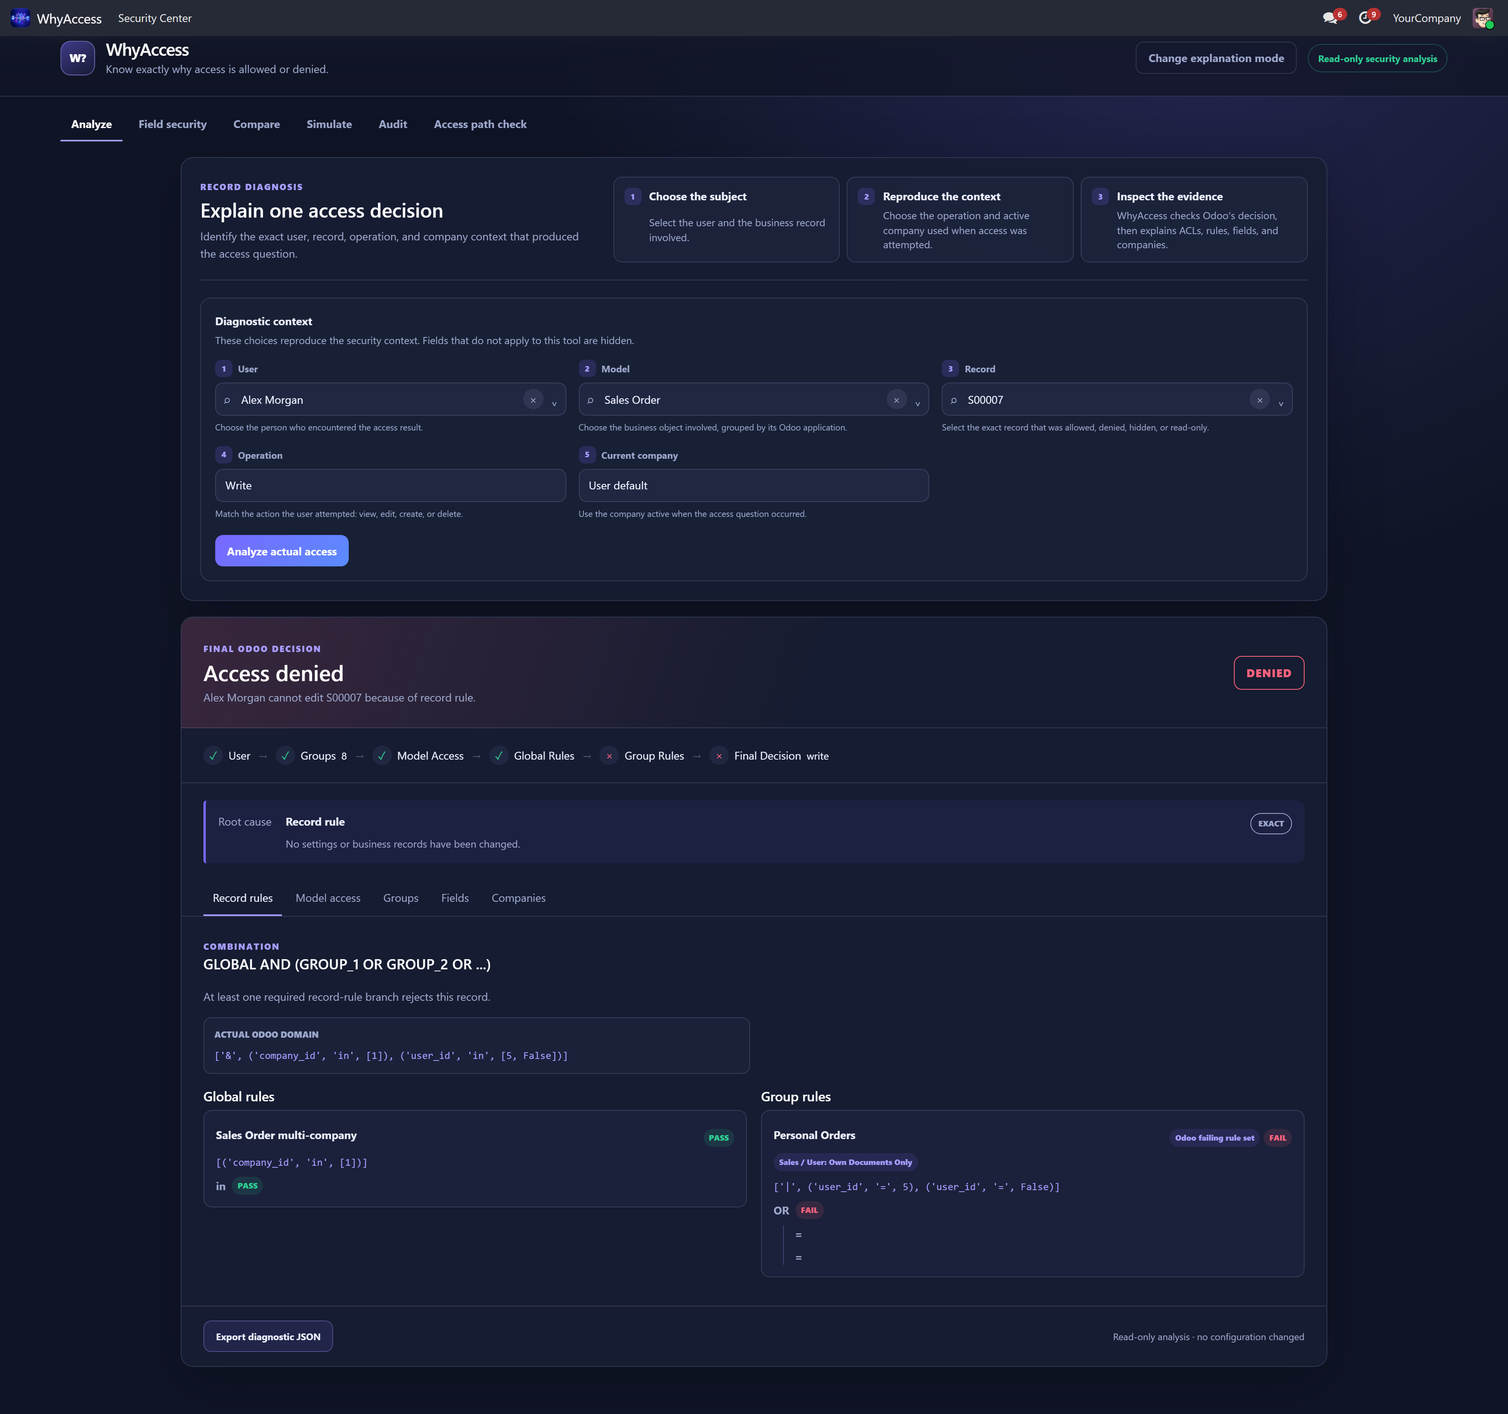Open the Model access result tab
Viewport: 1508px width, 1414px height.
(x=328, y=898)
